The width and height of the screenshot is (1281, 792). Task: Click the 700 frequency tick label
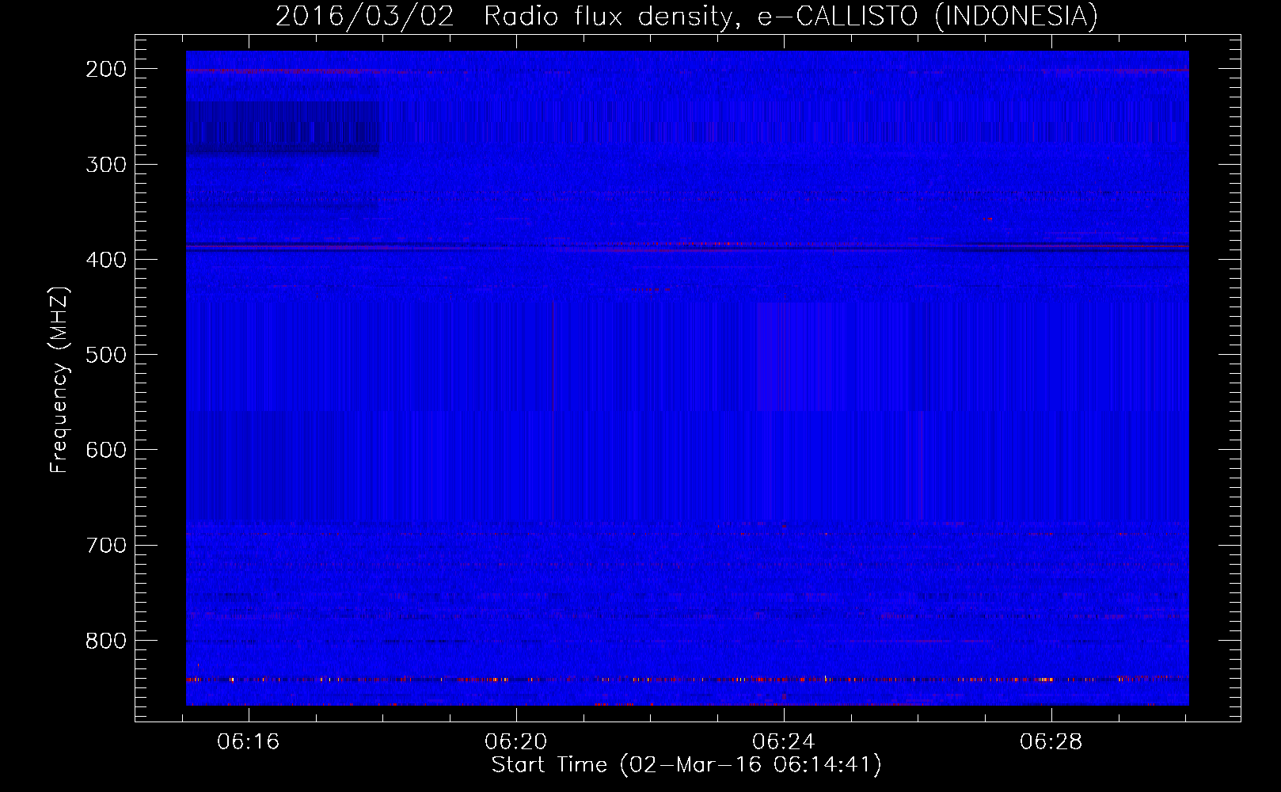[x=106, y=545]
